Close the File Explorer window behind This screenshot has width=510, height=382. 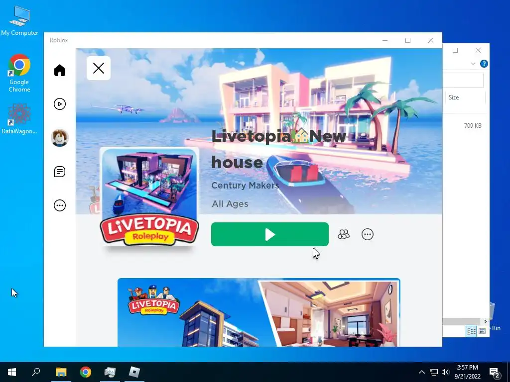tap(478, 50)
